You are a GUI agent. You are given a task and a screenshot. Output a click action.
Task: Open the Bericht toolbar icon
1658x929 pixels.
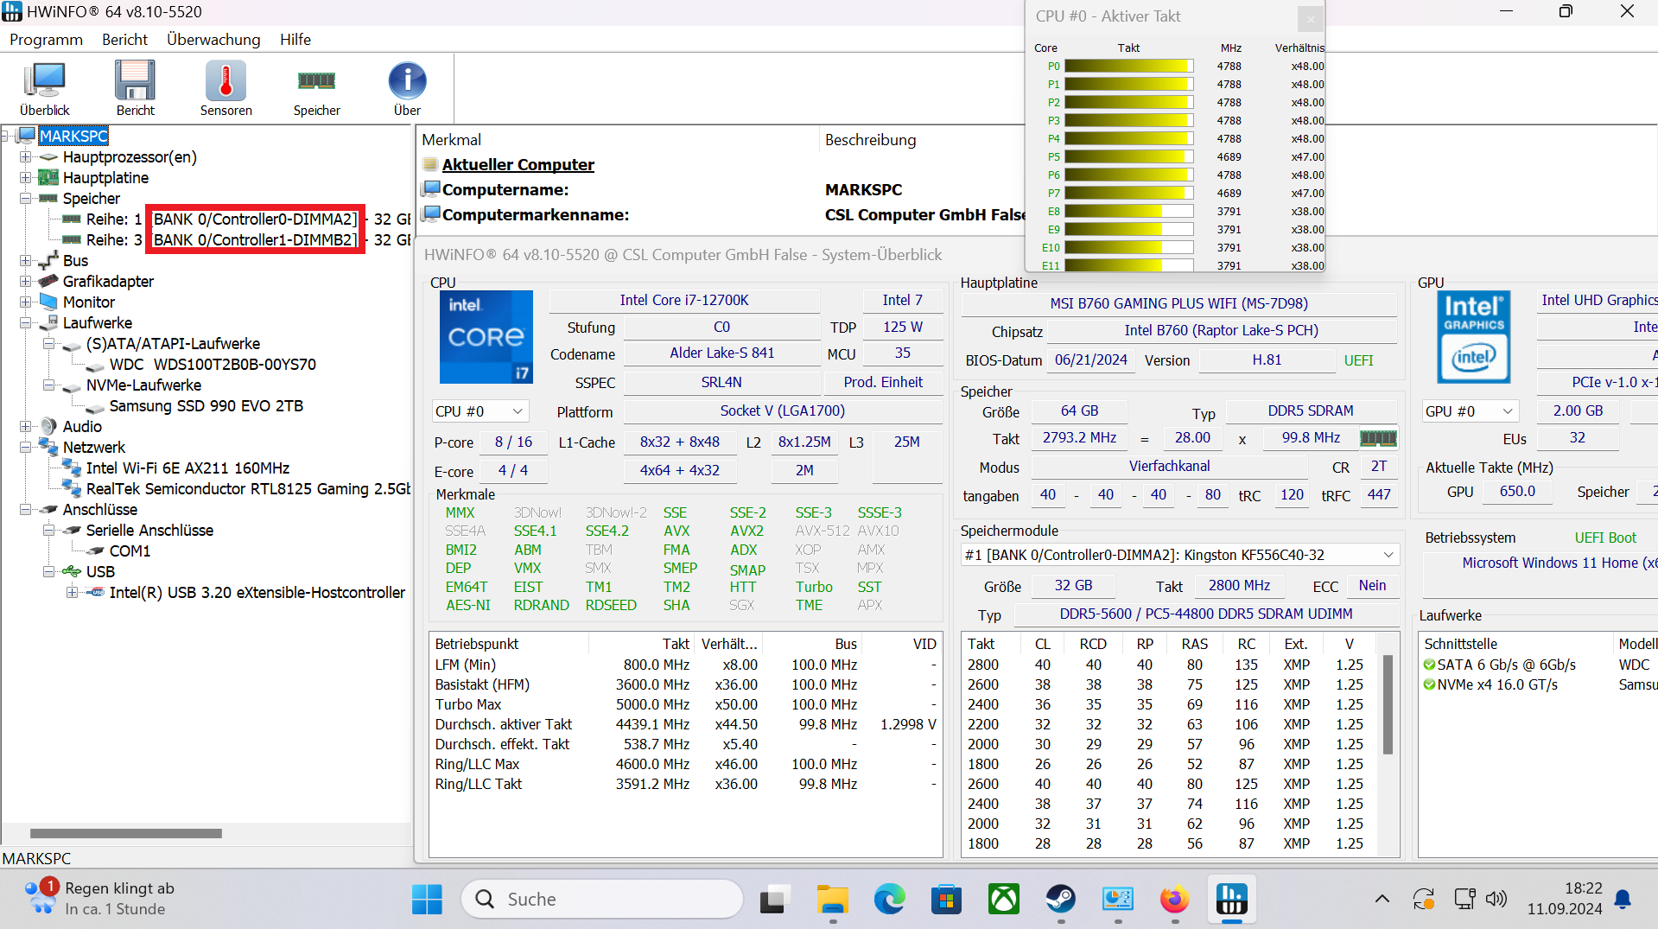(136, 88)
